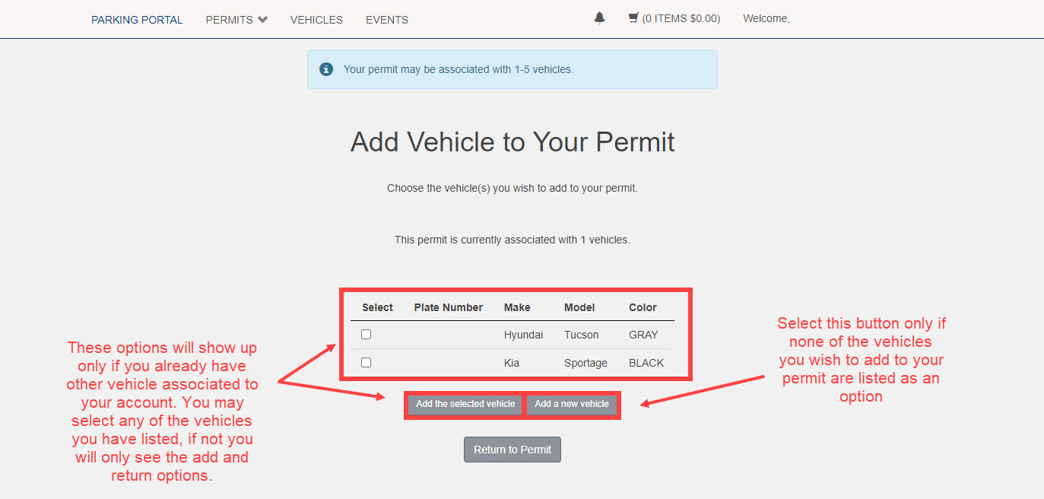Open the EVENTS menu item

coord(386,19)
